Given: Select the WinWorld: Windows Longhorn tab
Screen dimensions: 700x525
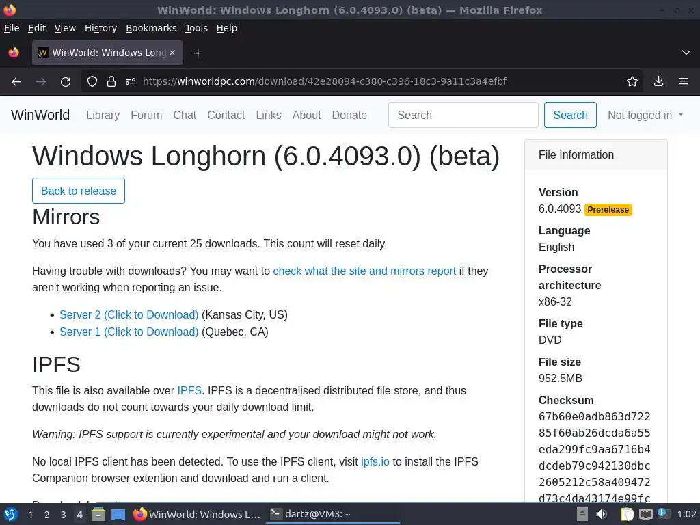Looking at the screenshot, I should (107, 53).
